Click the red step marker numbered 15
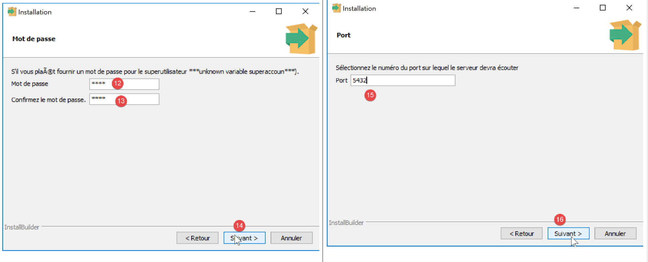 coord(370,95)
